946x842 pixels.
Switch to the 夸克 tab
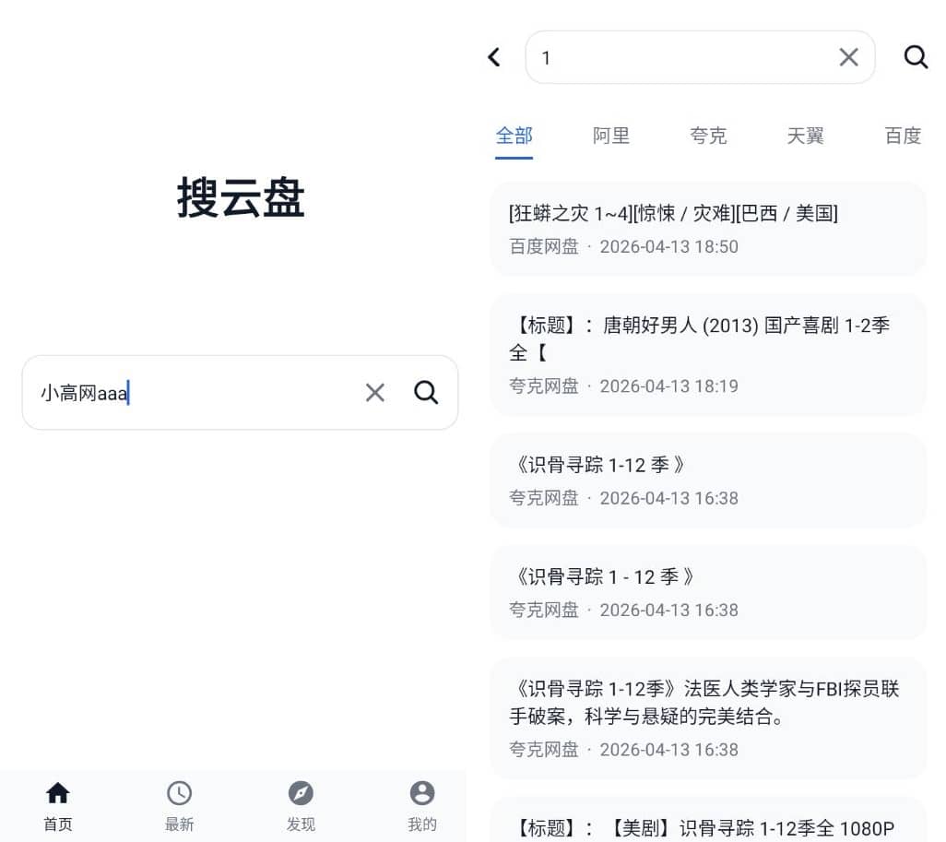click(708, 136)
